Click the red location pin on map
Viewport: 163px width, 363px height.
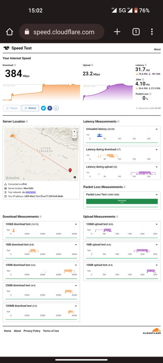[x=70, y=171]
